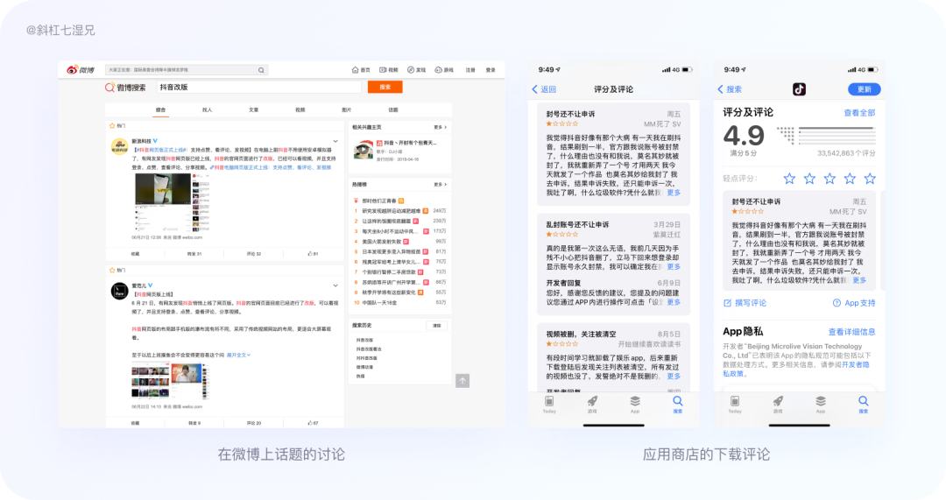Select the 图片 results tab
Viewport: 946px width, 500px height.
[346, 109]
